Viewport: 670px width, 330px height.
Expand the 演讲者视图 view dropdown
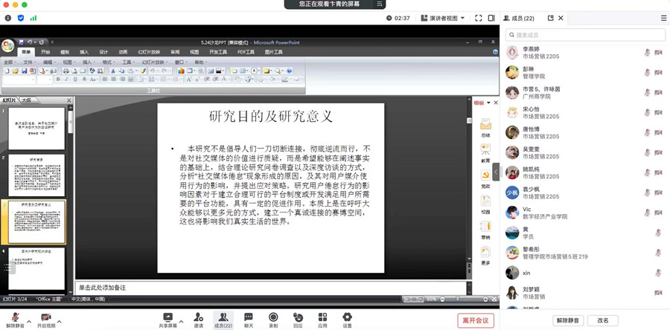click(442, 18)
